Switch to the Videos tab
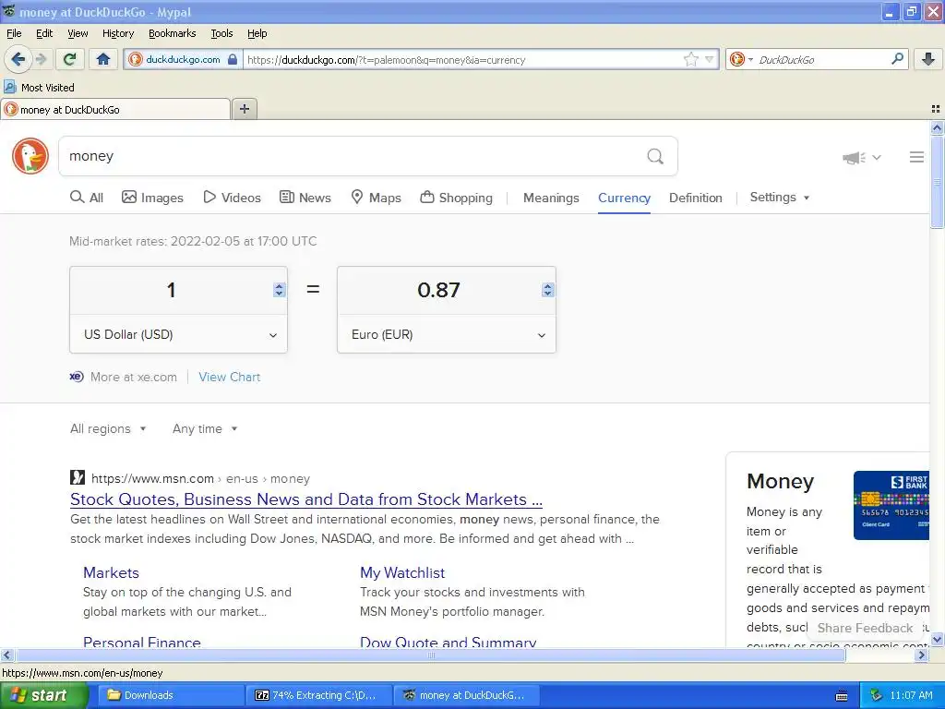Viewport: 945px width, 709px height. pos(232,198)
